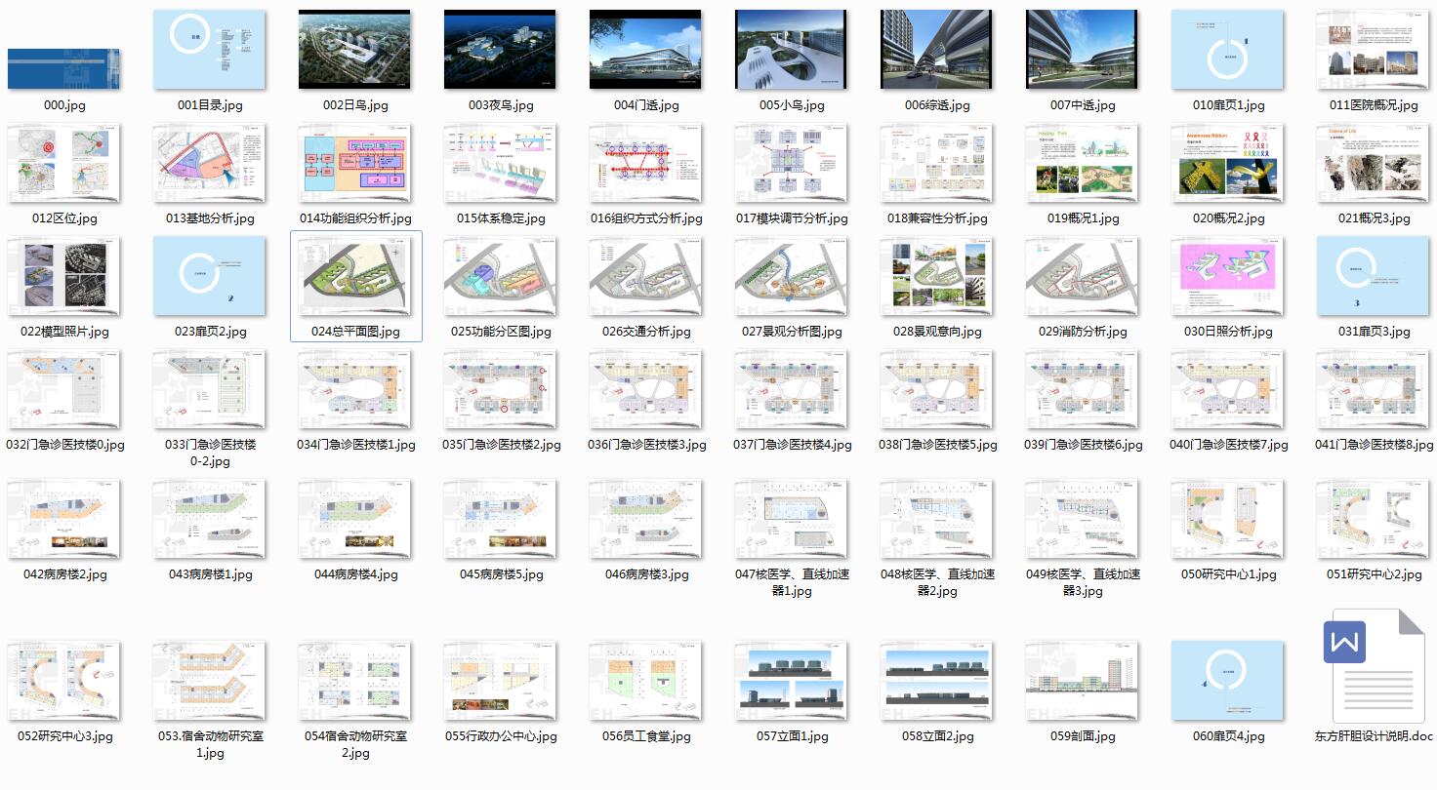
Task: Click the 056员工食堂.jpg thumbnail
Action: (x=646, y=681)
